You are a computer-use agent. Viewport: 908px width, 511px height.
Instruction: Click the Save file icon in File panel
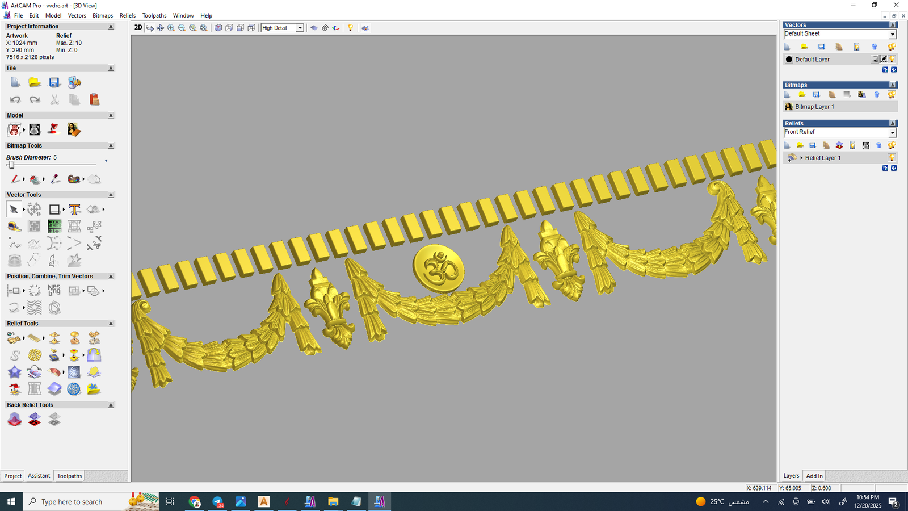pyautogui.click(x=54, y=83)
